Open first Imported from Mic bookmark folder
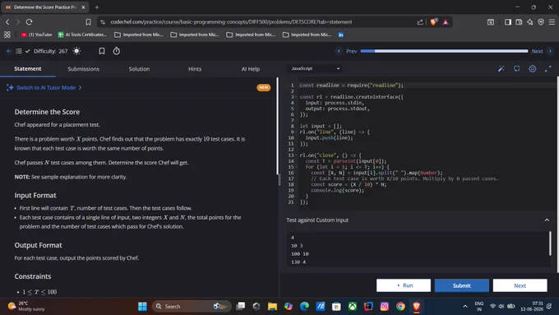This screenshot has height=315, width=559. click(x=138, y=35)
